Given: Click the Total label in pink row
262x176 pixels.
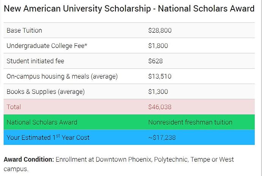Looking at the screenshot, I should tap(14, 107).
